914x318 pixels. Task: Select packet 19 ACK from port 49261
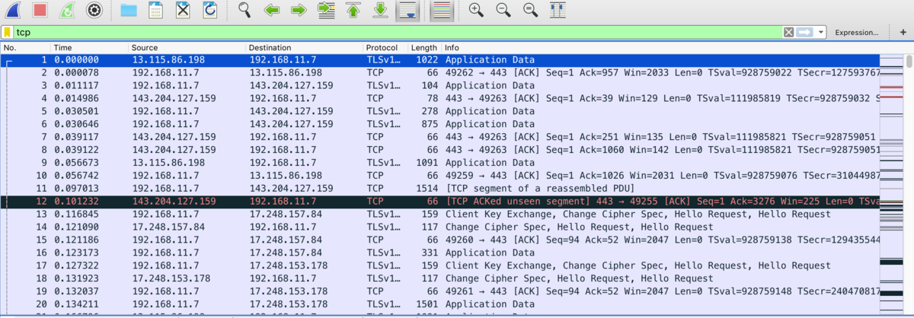pyautogui.click(x=439, y=291)
